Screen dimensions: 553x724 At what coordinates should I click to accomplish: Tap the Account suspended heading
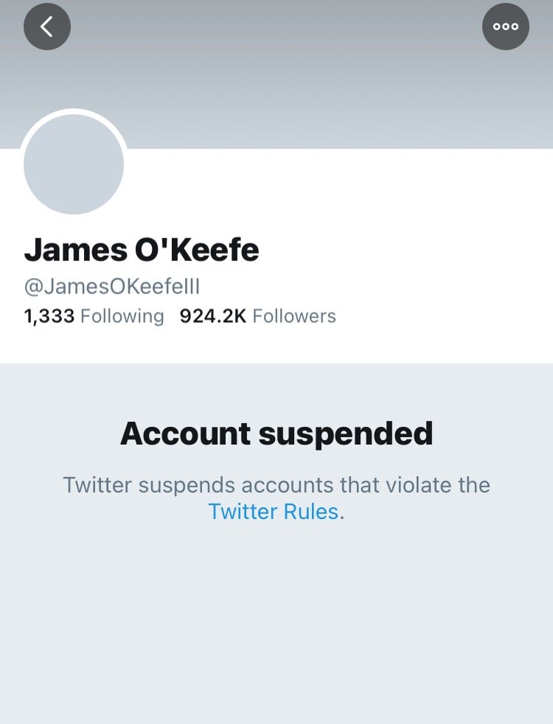click(276, 434)
